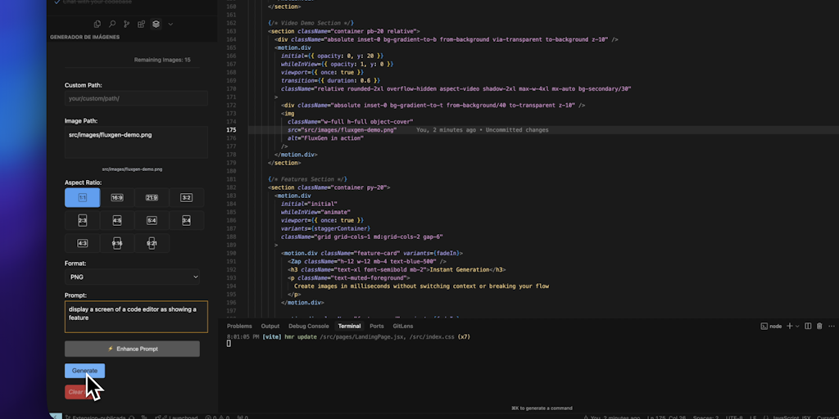Select the 3:2 aspect ratio option
This screenshot has width=839, height=419.
(x=186, y=198)
